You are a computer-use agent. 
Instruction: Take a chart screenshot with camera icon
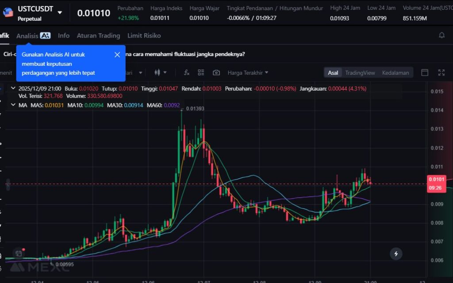(216, 73)
